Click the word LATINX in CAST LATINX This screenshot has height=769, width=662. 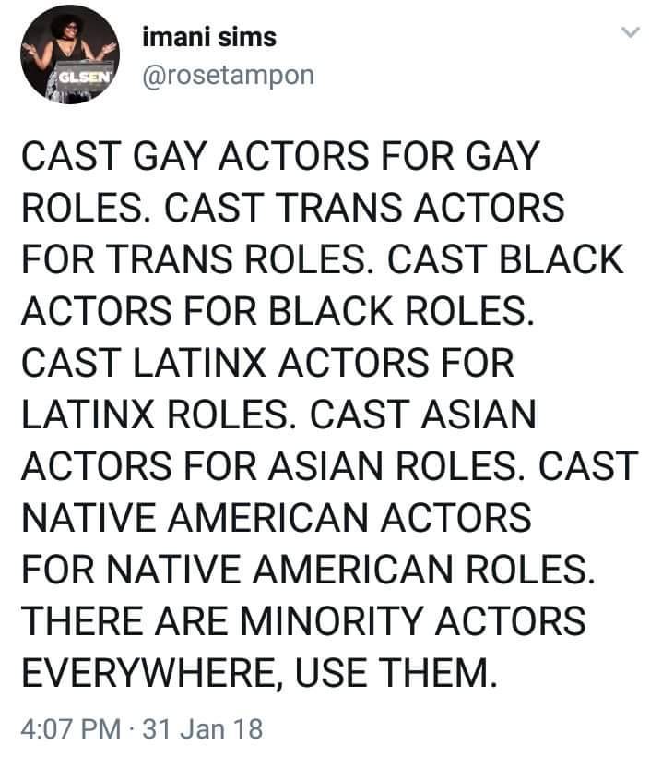199,363
